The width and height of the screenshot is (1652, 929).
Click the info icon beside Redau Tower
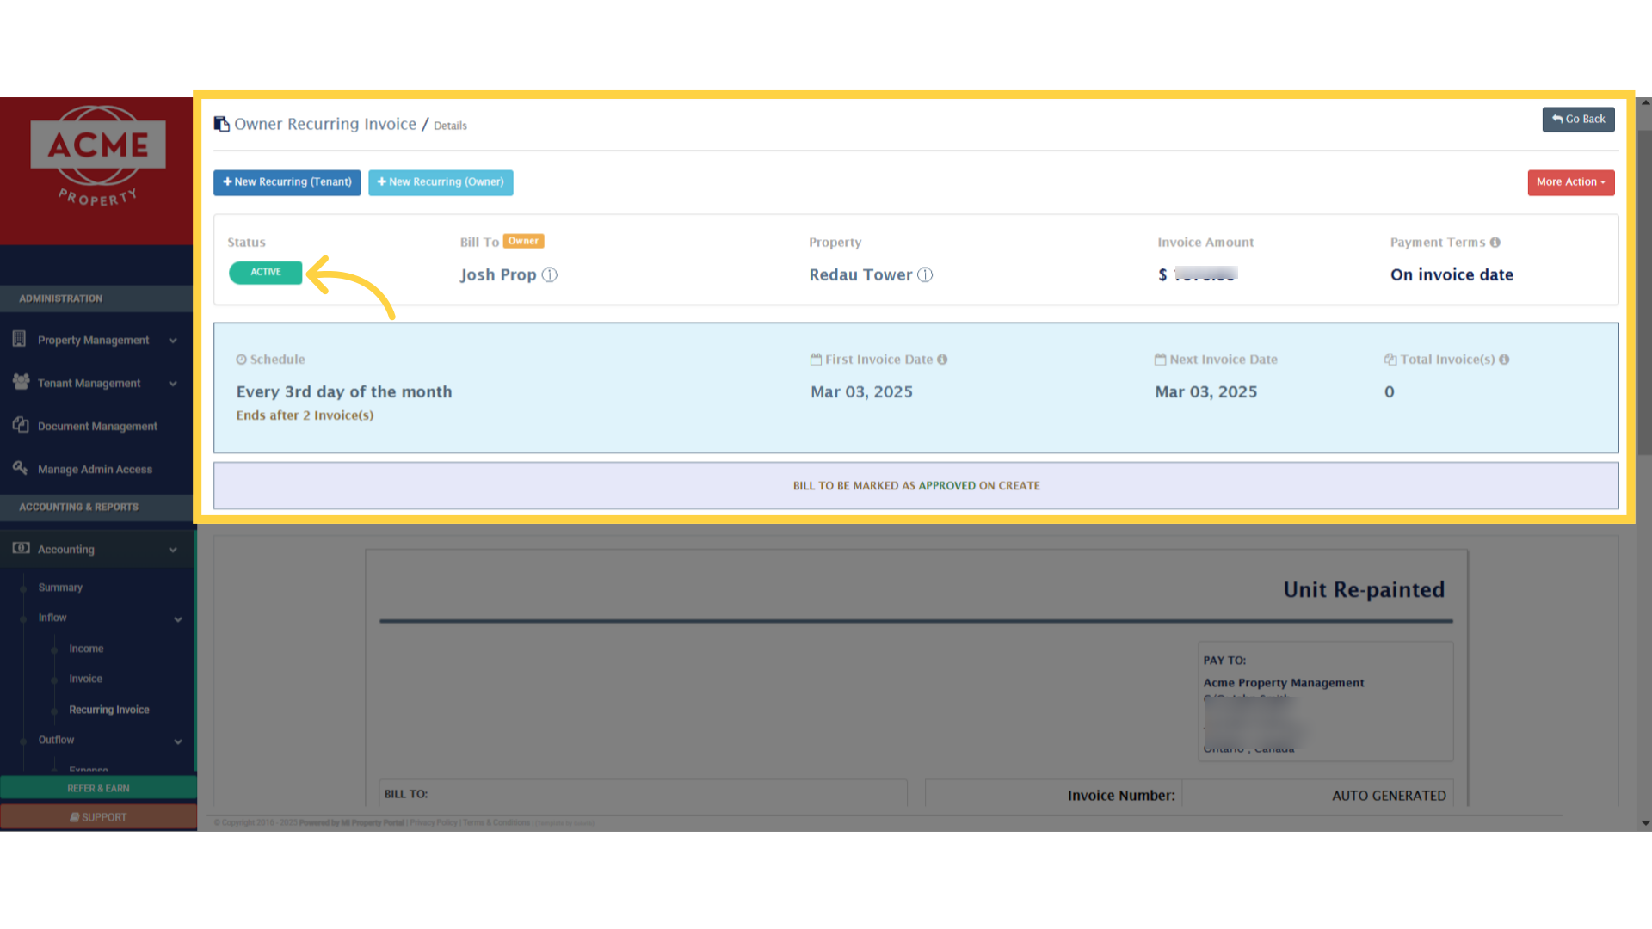(x=925, y=274)
